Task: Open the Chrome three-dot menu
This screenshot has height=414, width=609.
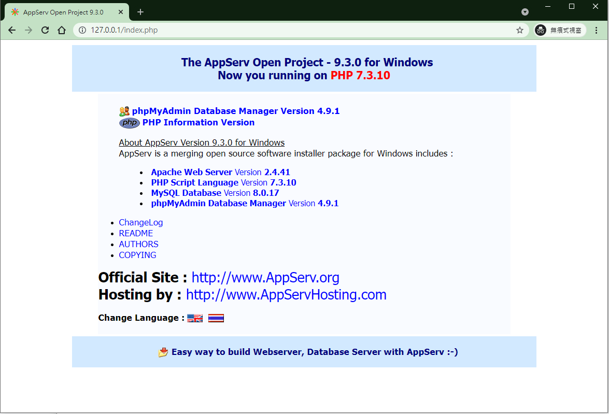Action: tap(596, 30)
